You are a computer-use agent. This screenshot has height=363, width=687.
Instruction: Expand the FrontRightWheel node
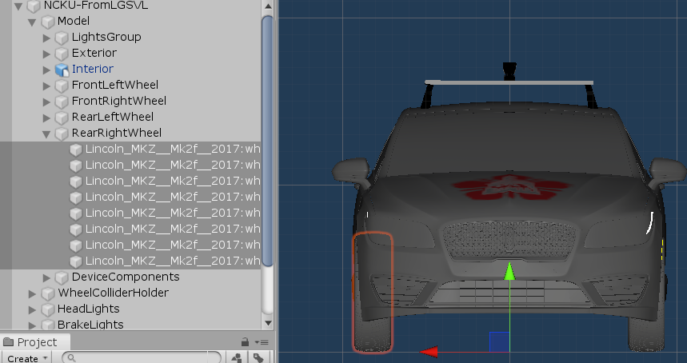click(x=46, y=102)
